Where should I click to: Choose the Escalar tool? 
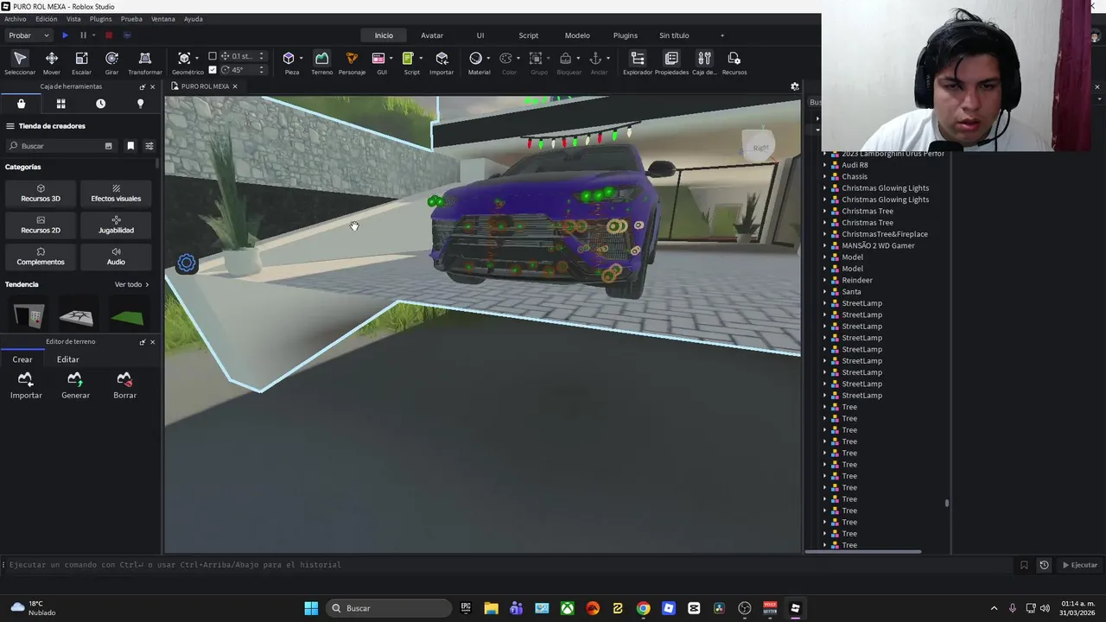pos(81,62)
